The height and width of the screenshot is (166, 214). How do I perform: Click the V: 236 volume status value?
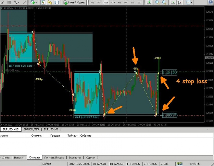164,164
